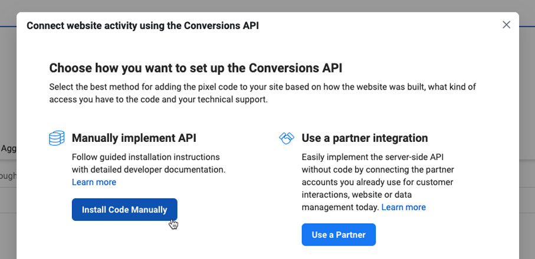Close the Conversions API dialog with X
The image size is (535, 259).
pyautogui.click(x=506, y=25)
